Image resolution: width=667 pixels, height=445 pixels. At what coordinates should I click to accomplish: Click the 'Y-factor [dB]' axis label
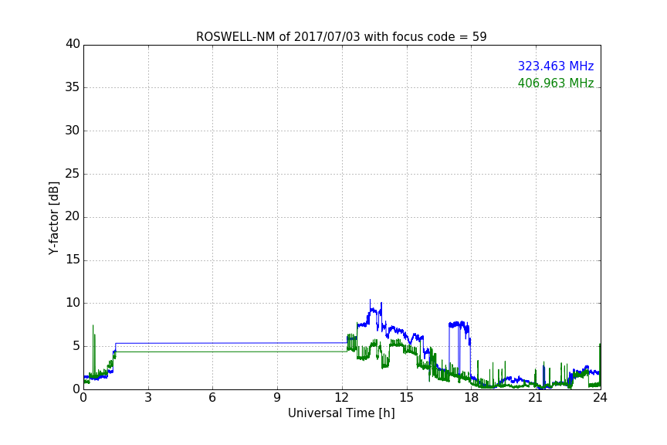(53, 218)
